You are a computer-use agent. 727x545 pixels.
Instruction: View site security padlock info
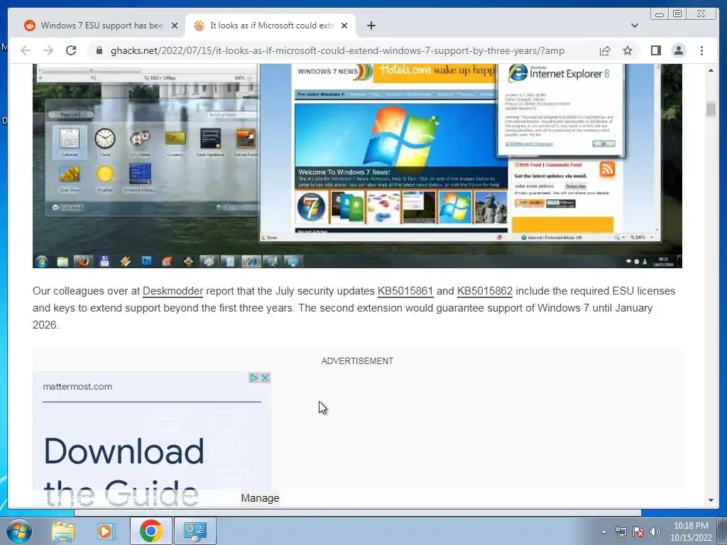(x=99, y=50)
